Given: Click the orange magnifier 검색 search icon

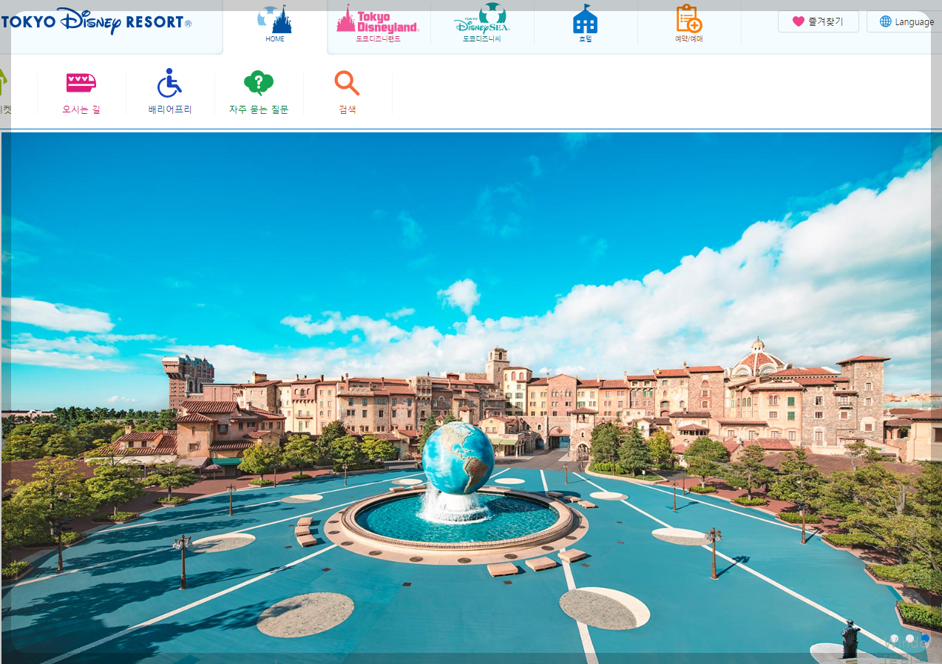Looking at the screenshot, I should coord(348,92).
